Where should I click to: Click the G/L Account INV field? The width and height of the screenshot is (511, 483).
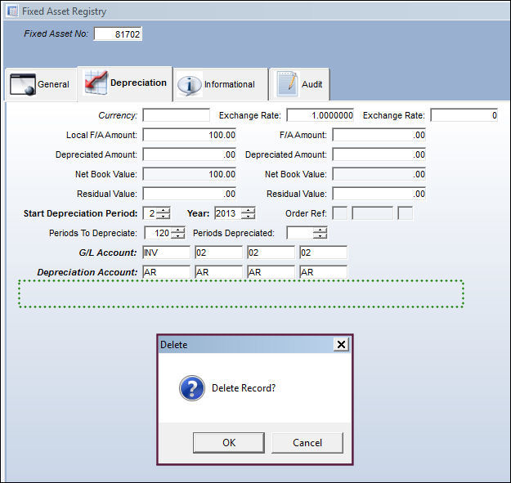click(x=166, y=253)
